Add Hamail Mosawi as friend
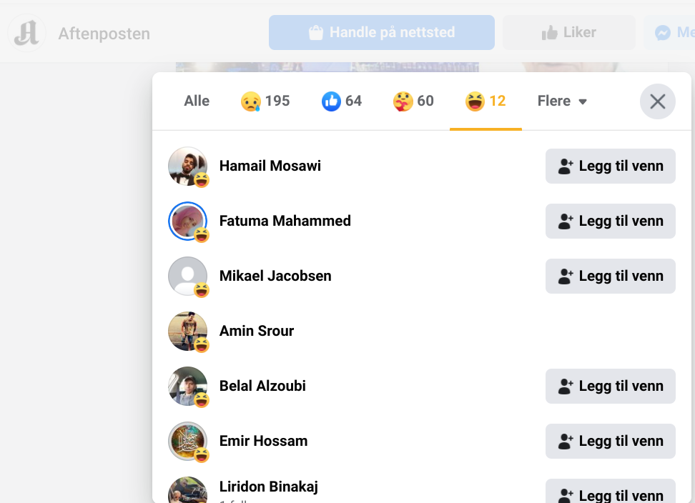Screen dimensions: 695x503 click(x=610, y=166)
